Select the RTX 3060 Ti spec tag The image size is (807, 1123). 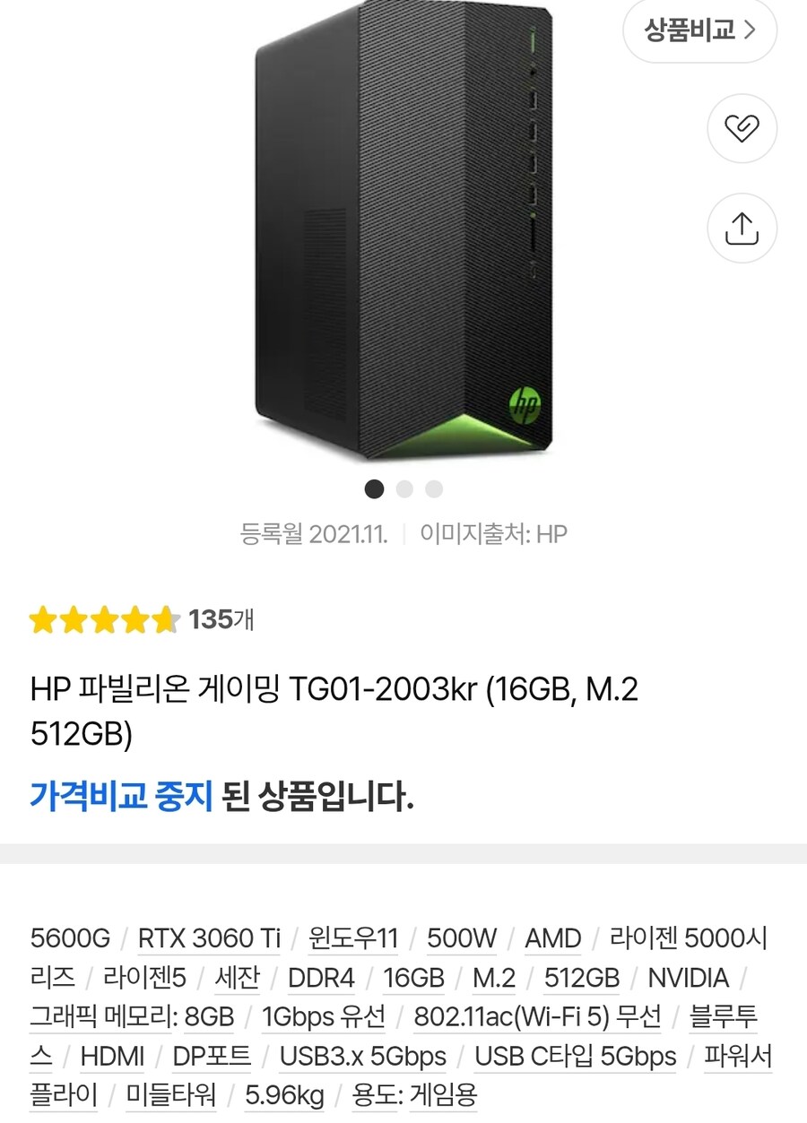pyautogui.click(x=209, y=938)
